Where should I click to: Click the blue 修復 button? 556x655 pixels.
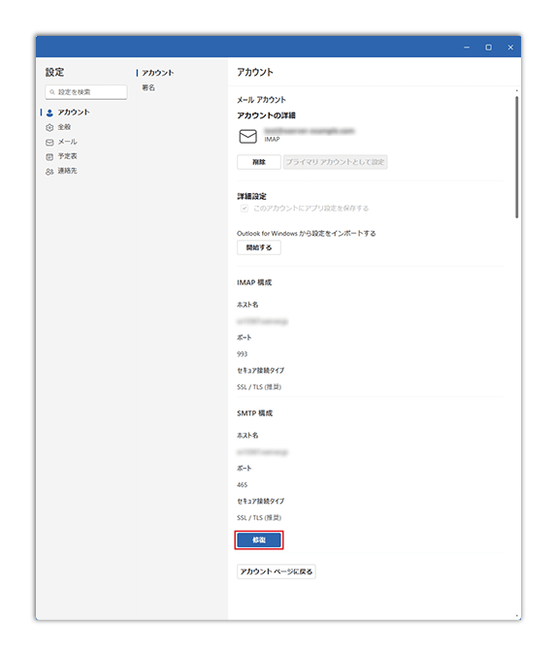click(x=259, y=540)
